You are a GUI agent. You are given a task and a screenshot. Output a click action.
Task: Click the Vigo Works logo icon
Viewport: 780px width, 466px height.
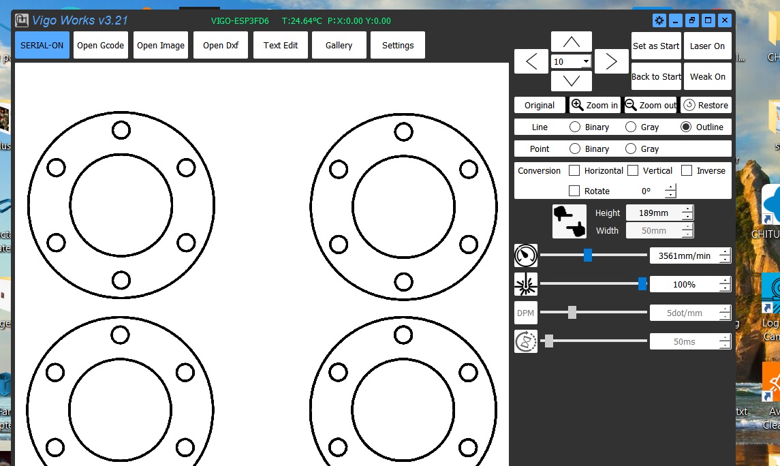[22, 20]
